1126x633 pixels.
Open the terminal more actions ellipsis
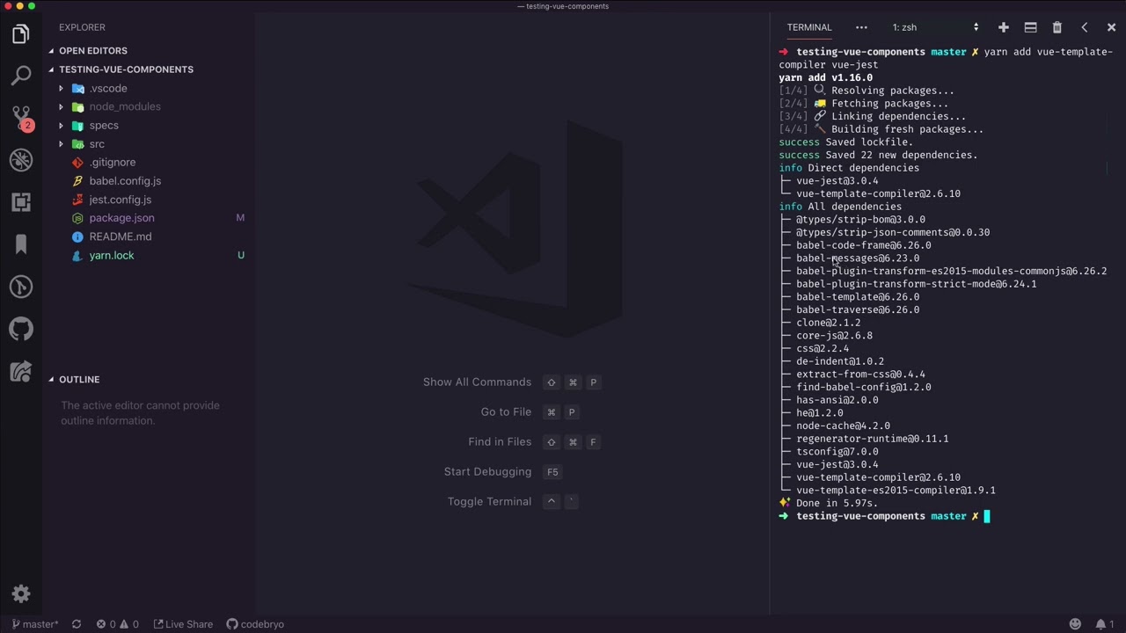(861, 27)
